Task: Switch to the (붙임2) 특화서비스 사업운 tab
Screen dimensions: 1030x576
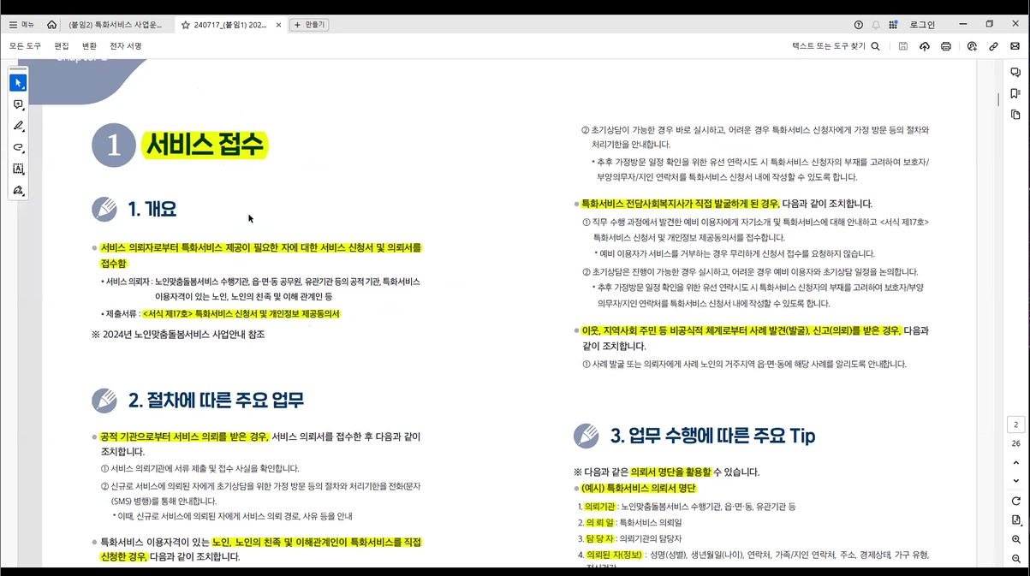Action: pos(115,25)
